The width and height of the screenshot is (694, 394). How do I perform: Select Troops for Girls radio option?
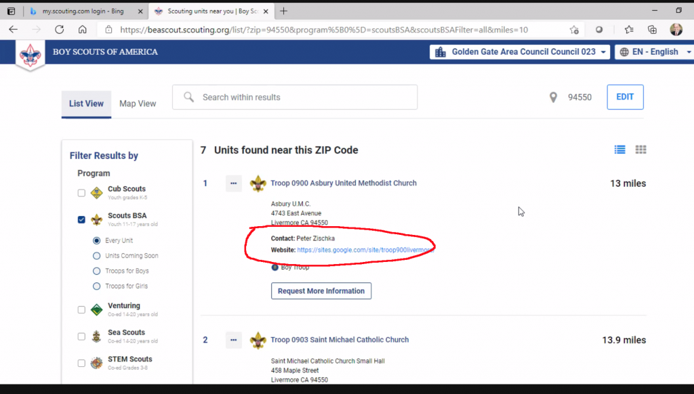tap(96, 286)
